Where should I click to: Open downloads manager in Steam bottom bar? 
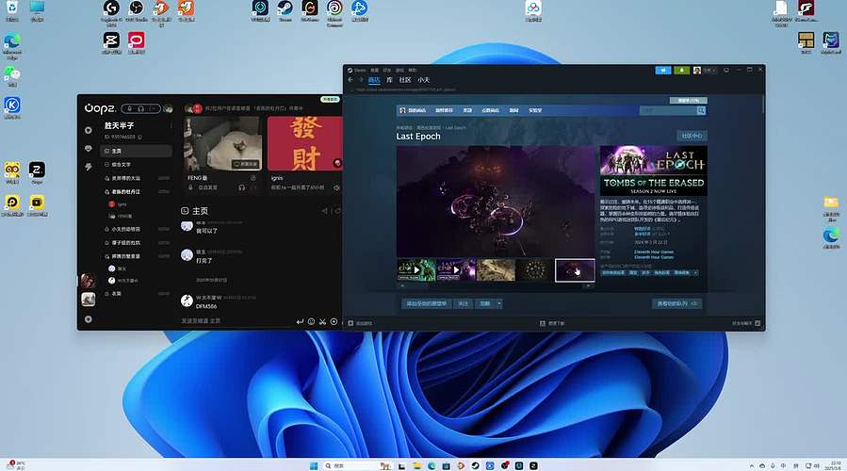tap(552, 323)
